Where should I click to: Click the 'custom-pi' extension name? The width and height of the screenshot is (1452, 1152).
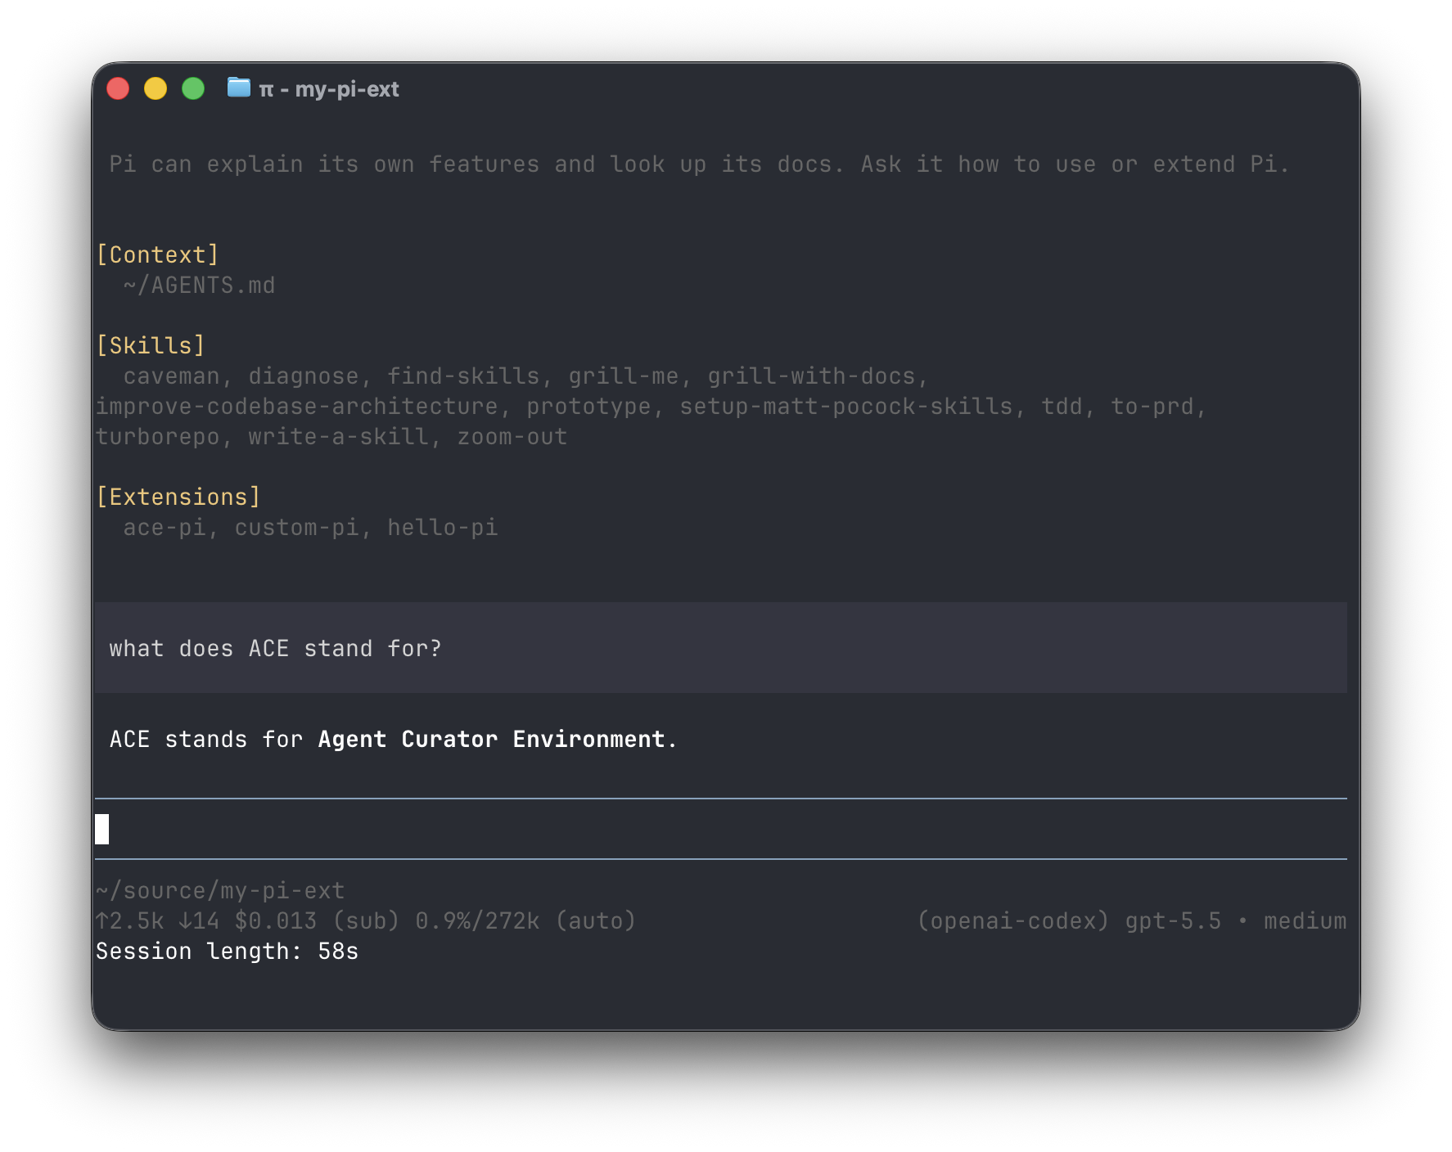pyautogui.click(x=297, y=528)
